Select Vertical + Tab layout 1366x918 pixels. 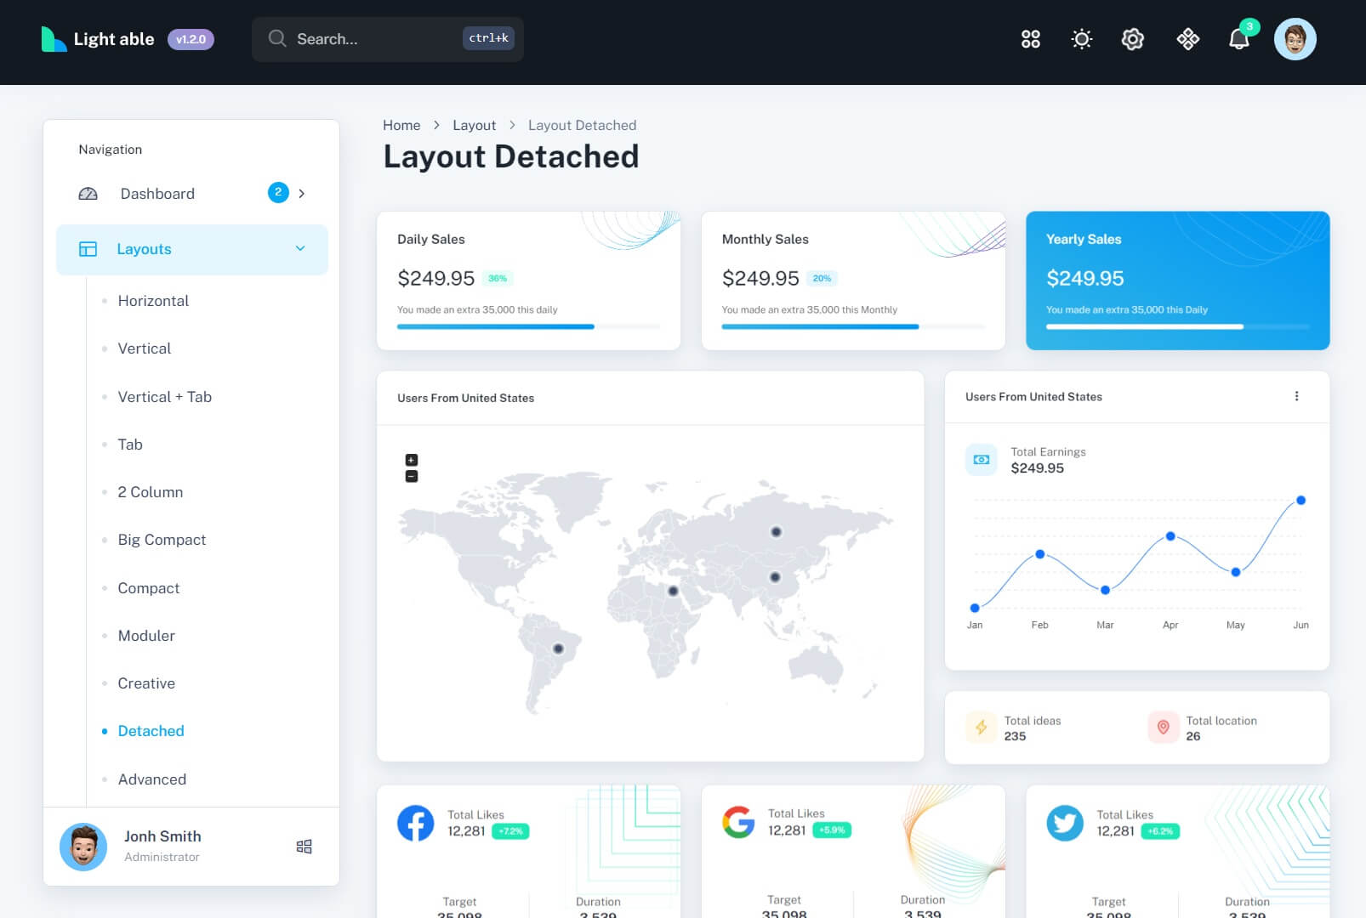[x=164, y=397]
